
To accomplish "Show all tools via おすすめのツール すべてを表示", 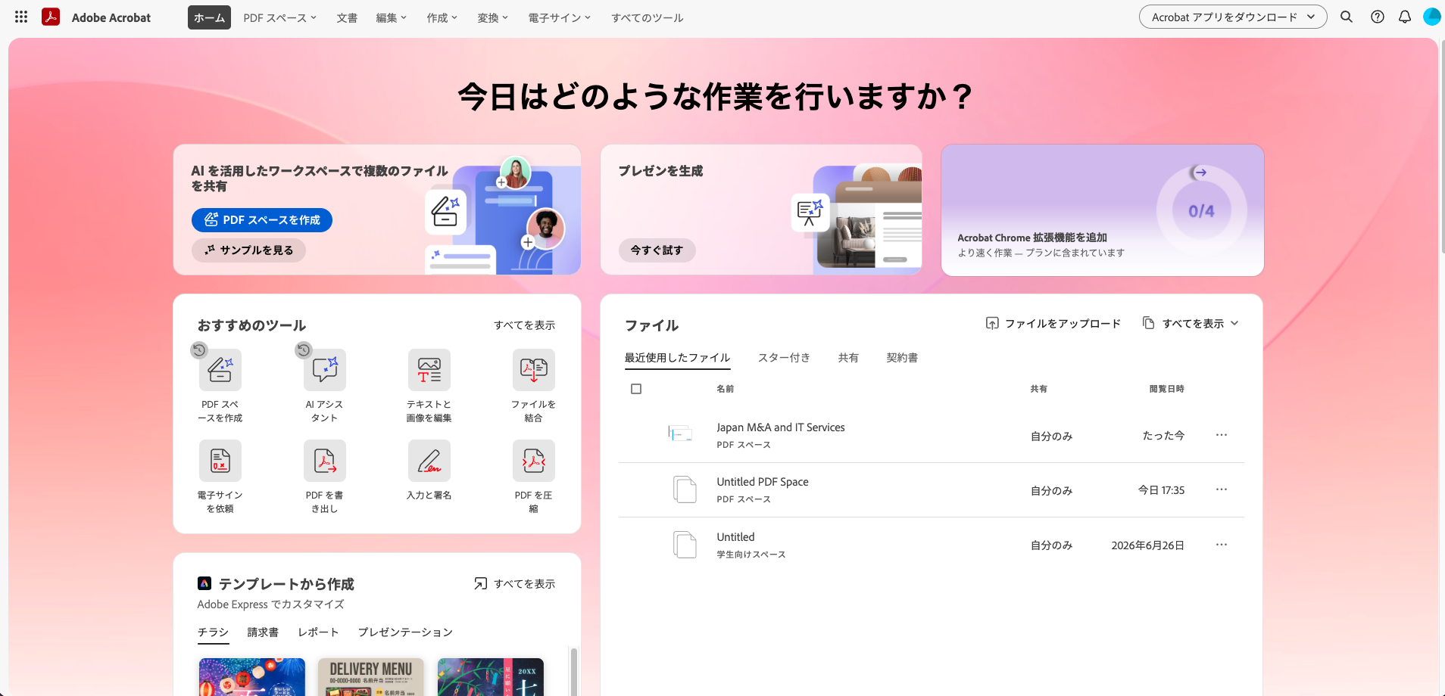I will coord(525,325).
